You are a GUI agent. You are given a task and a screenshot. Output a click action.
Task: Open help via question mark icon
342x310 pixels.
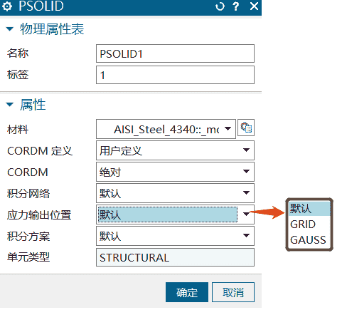(x=236, y=6)
